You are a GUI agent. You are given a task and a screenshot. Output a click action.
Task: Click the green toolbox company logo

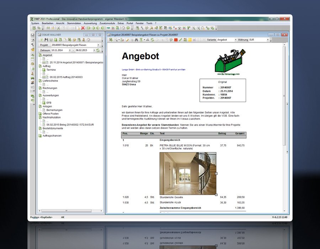[230, 60]
